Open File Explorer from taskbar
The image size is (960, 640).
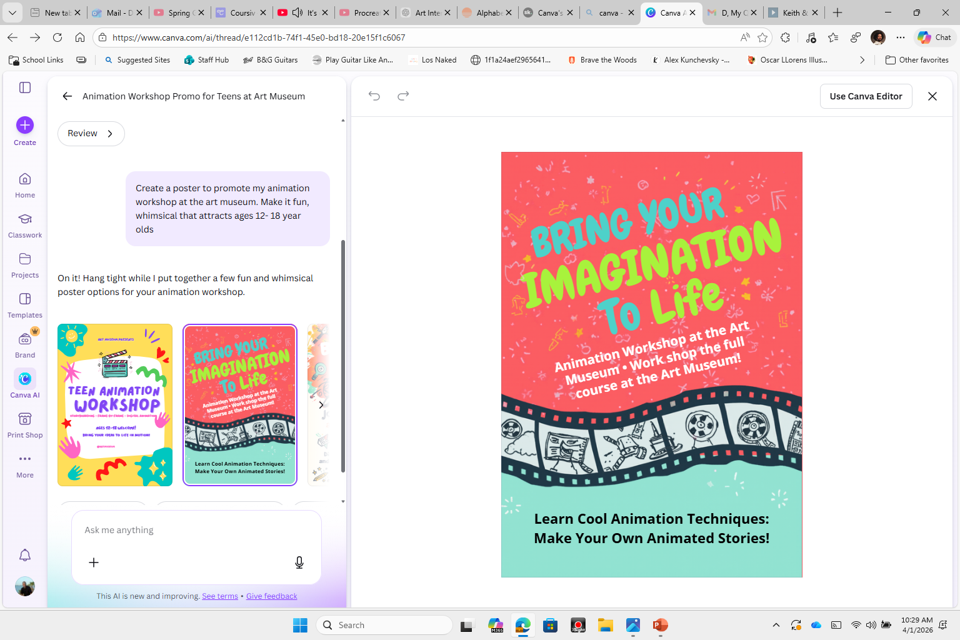pos(605,625)
